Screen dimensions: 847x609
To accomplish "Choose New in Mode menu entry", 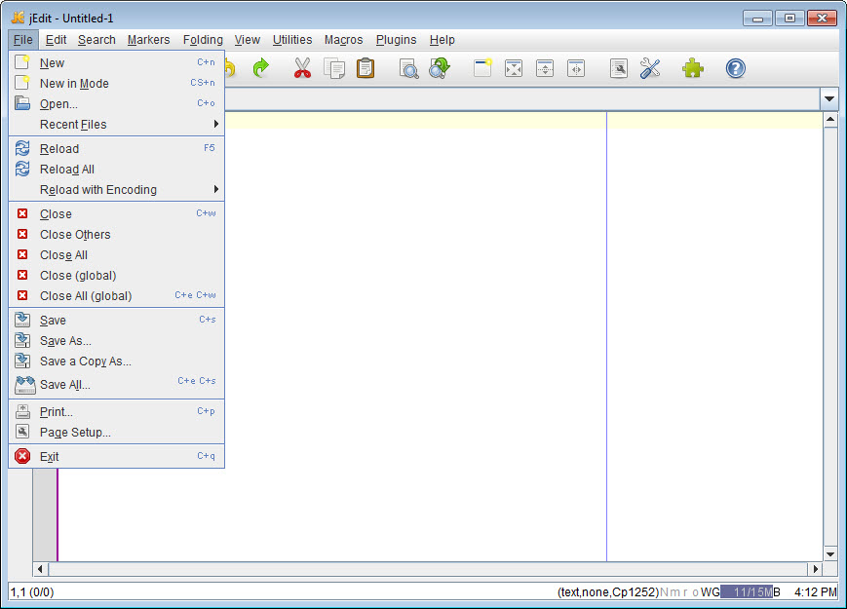I will [x=117, y=83].
